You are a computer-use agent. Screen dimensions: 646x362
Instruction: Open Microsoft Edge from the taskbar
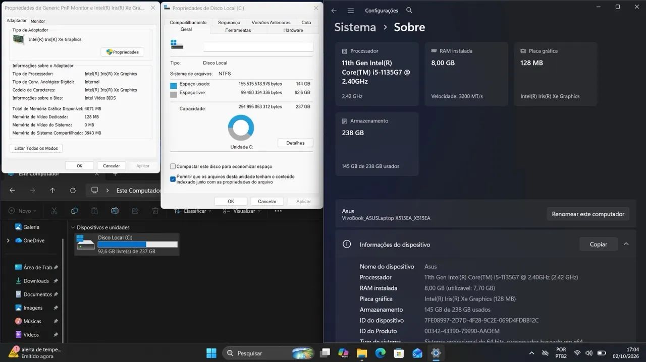[380, 353]
